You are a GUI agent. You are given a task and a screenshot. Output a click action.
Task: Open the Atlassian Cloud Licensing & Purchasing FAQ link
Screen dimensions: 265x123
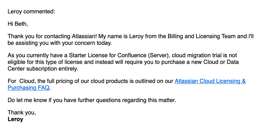coord(210,81)
